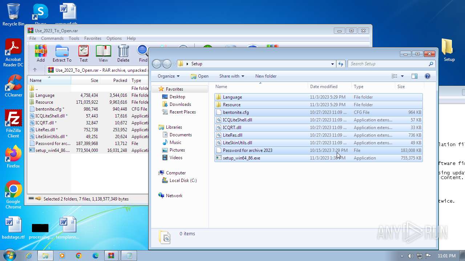This screenshot has width=465, height=261.
Task: Select Language folder in WinRAR list
Action: click(88, 95)
